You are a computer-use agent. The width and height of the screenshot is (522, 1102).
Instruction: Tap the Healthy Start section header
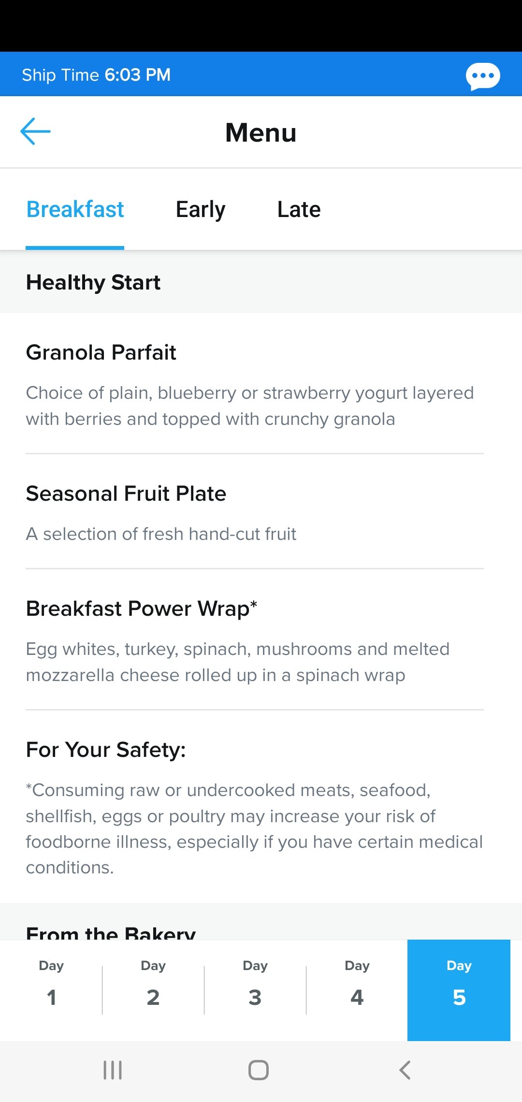pyautogui.click(x=93, y=282)
